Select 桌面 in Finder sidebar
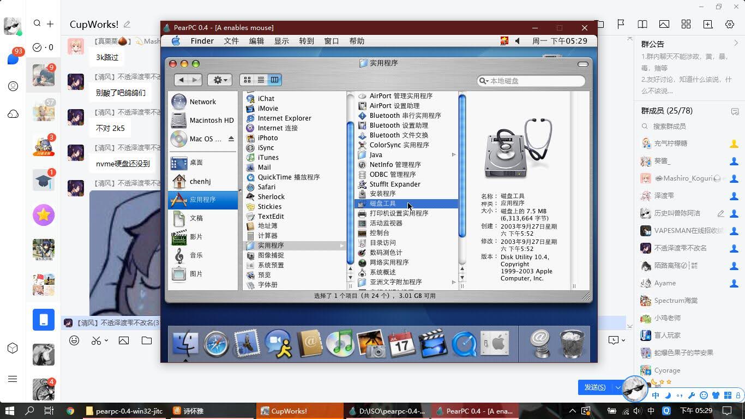This screenshot has height=419, width=745. coord(203,163)
